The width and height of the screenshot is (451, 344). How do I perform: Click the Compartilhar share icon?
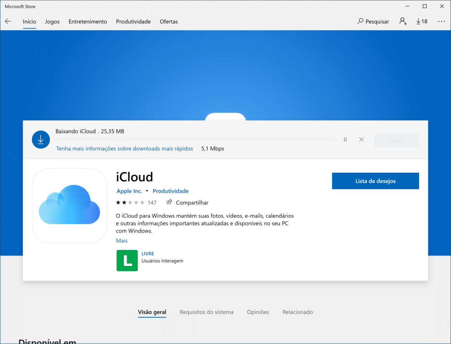(x=169, y=202)
